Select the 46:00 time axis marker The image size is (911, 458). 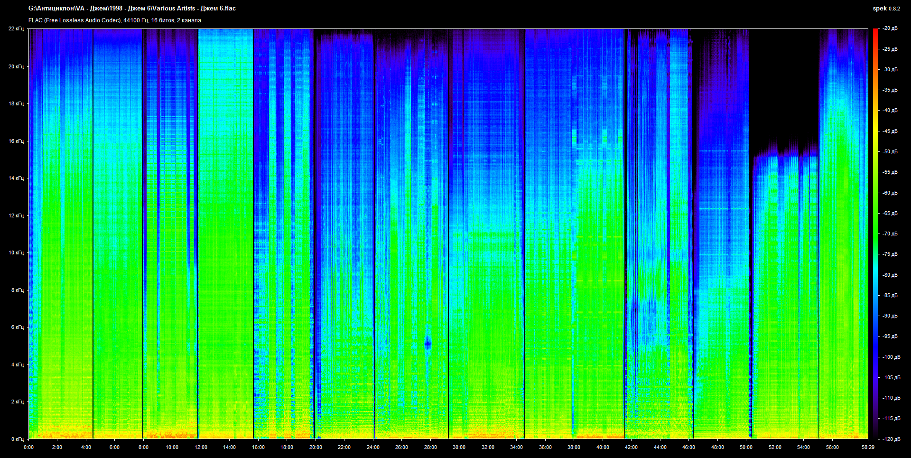(688, 447)
